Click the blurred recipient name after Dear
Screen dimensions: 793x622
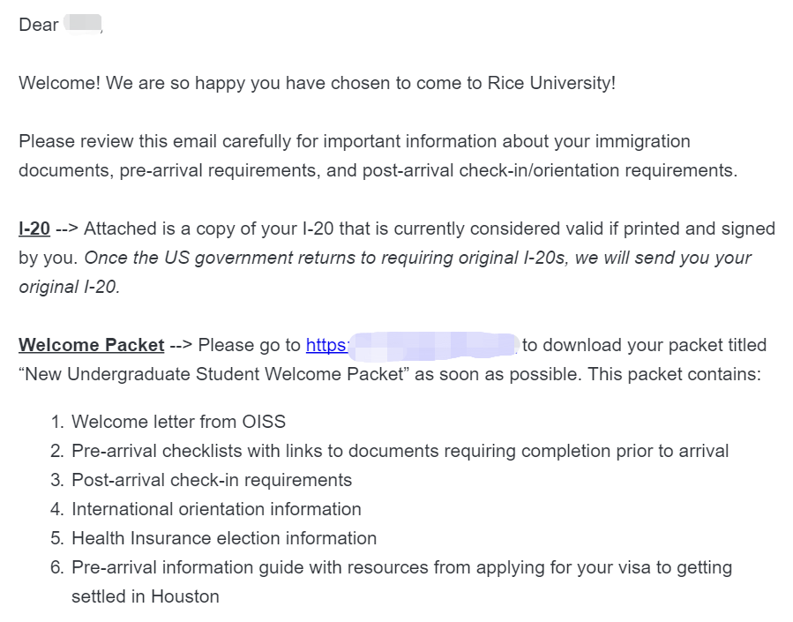[82, 25]
